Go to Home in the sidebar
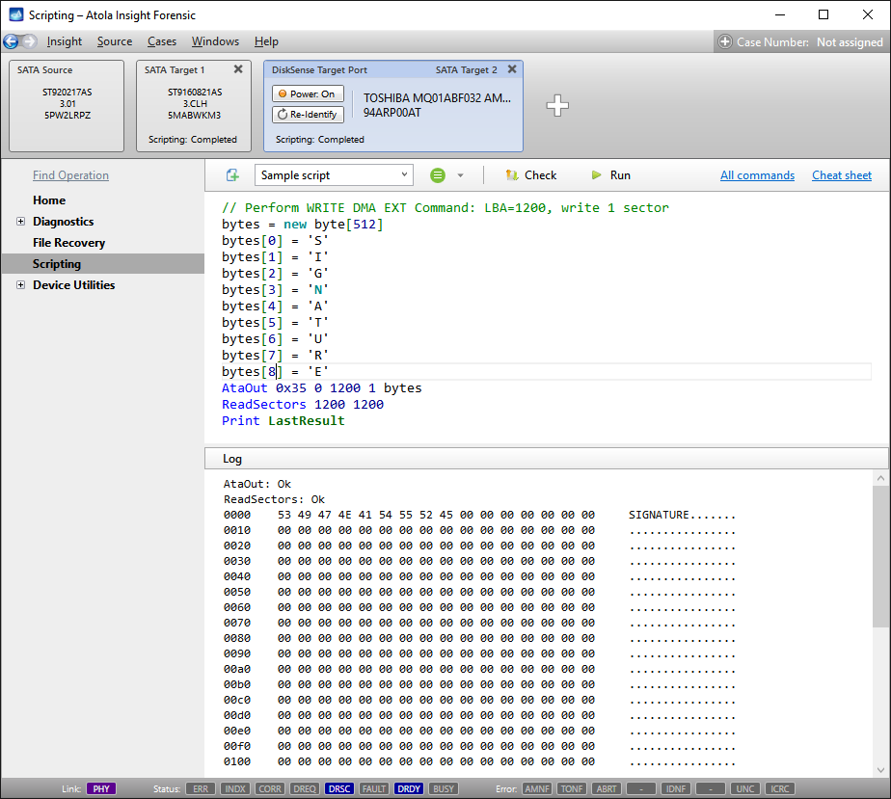891x799 pixels. coord(49,200)
